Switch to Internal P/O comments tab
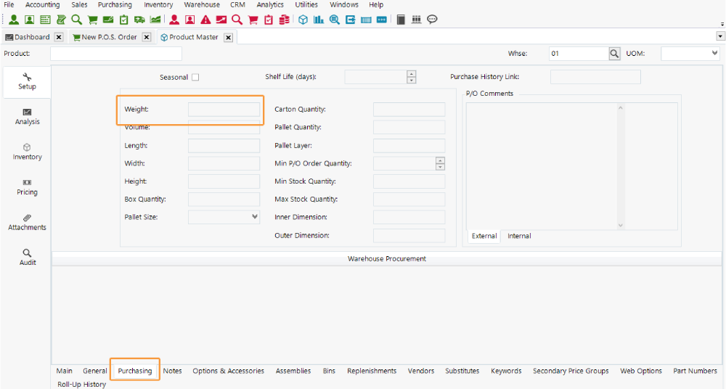The height and width of the screenshot is (389, 726). 519,236
